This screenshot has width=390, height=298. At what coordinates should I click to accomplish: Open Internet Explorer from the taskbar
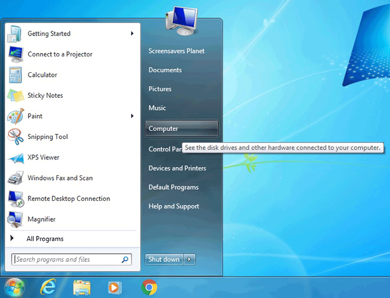tap(48, 288)
